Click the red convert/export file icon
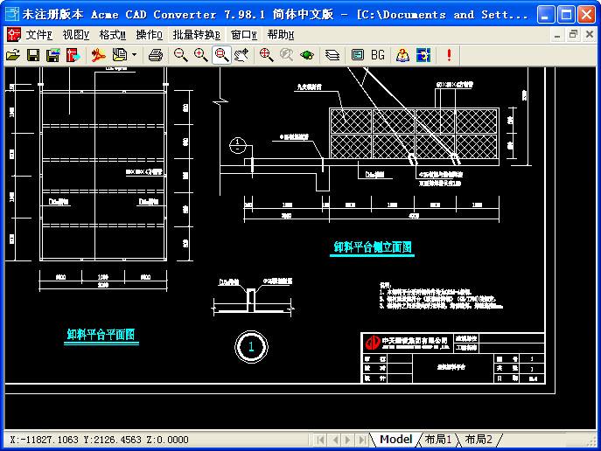The image size is (601, 451). (x=73, y=55)
